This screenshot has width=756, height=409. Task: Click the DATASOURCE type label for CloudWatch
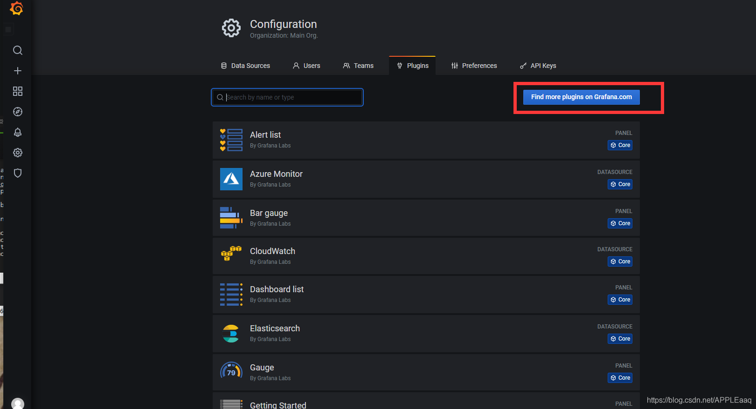(x=615, y=249)
